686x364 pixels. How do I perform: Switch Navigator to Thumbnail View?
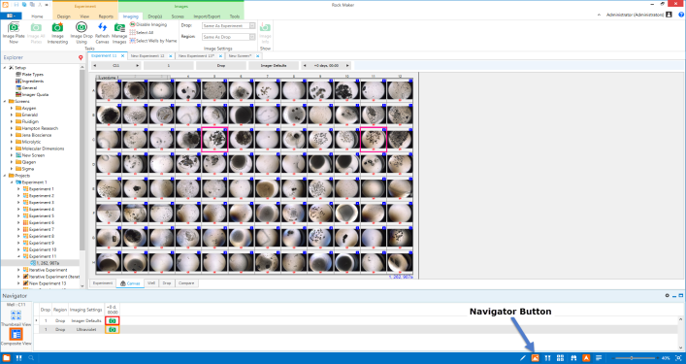coord(16,315)
